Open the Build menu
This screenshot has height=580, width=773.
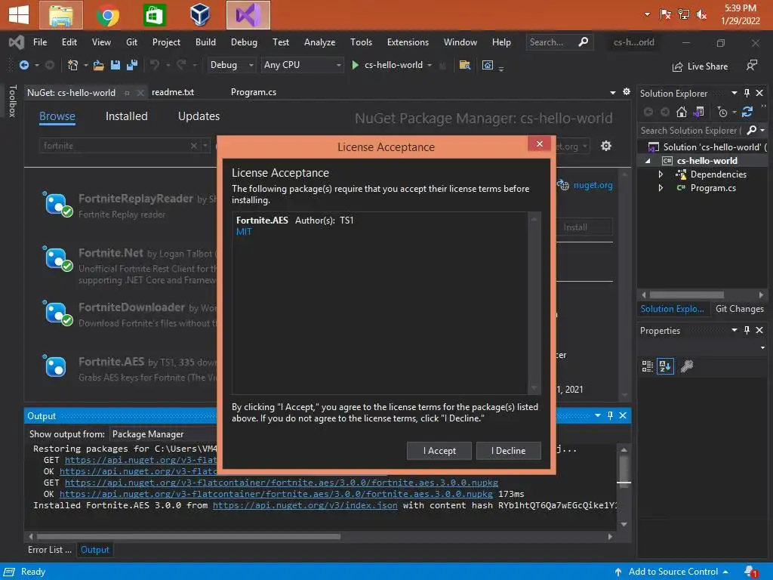205,42
